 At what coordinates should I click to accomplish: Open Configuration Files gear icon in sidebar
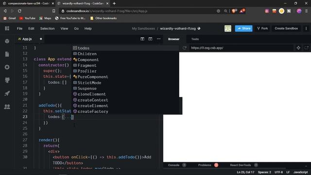coord(7,67)
